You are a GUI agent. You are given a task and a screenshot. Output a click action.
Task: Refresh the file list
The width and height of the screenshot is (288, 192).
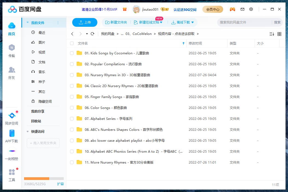(92, 34)
